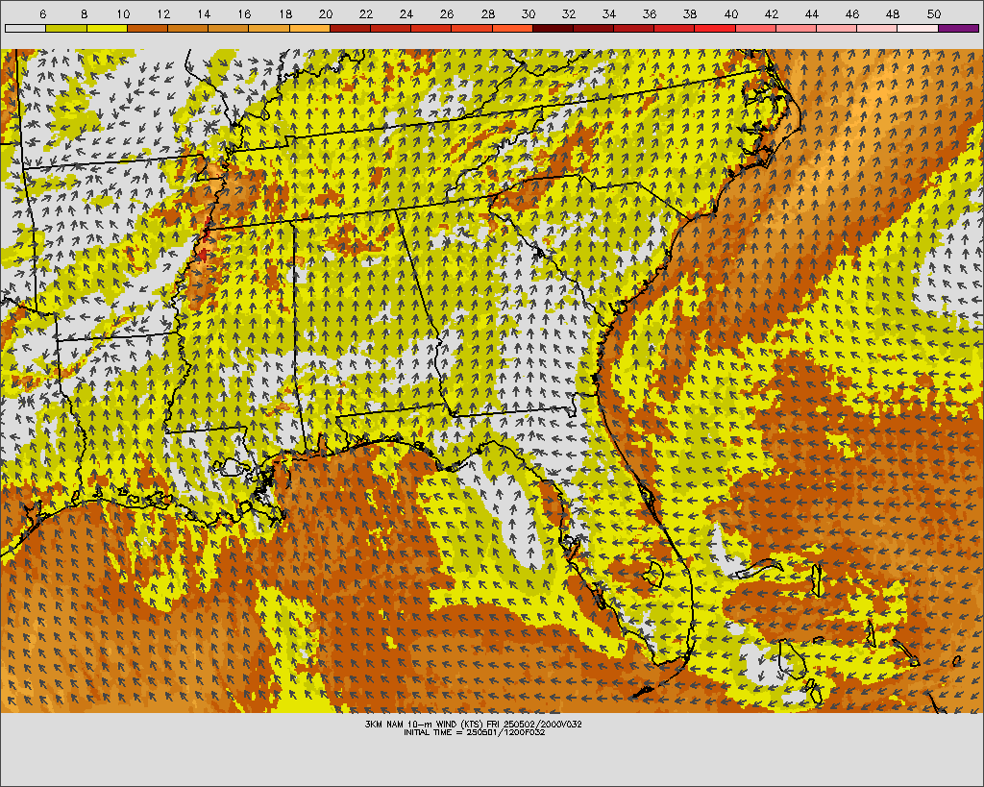
Task: Click the legend label "10"
Action: (x=123, y=13)
